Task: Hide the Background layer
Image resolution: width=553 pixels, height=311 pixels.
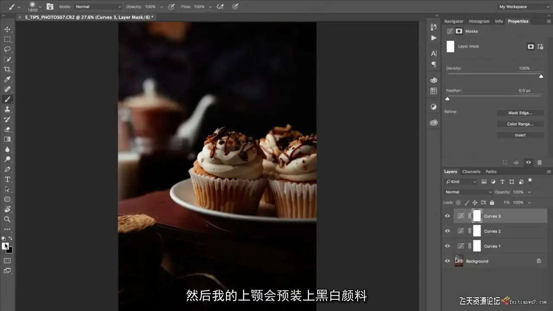Action: tap(448, 261)
